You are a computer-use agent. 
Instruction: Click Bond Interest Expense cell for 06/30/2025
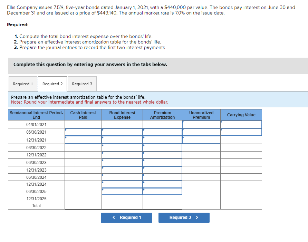click(122, 192)
